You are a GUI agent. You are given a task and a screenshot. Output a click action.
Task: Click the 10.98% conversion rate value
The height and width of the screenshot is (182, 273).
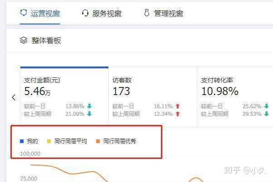click(x=220, y=91)
